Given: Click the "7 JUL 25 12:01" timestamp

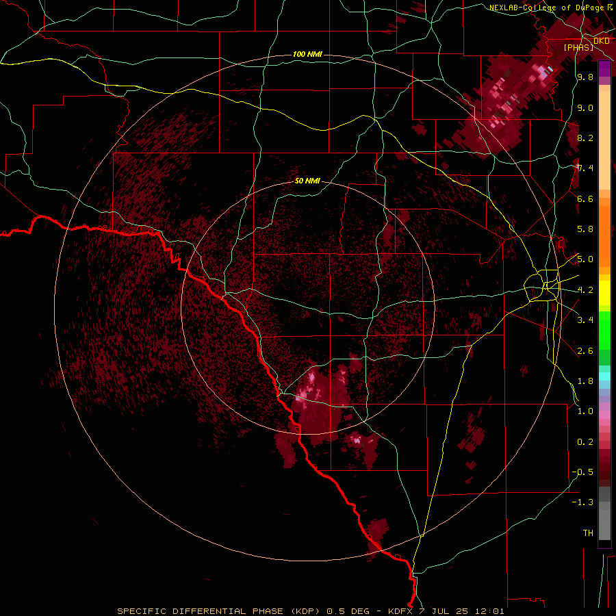Looking at the screenshot, I should 461,611.
